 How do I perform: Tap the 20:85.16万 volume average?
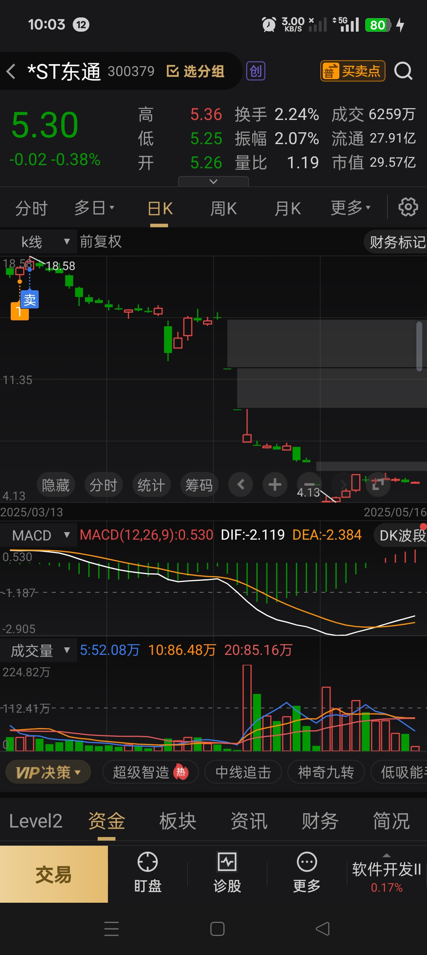(258, 650)
